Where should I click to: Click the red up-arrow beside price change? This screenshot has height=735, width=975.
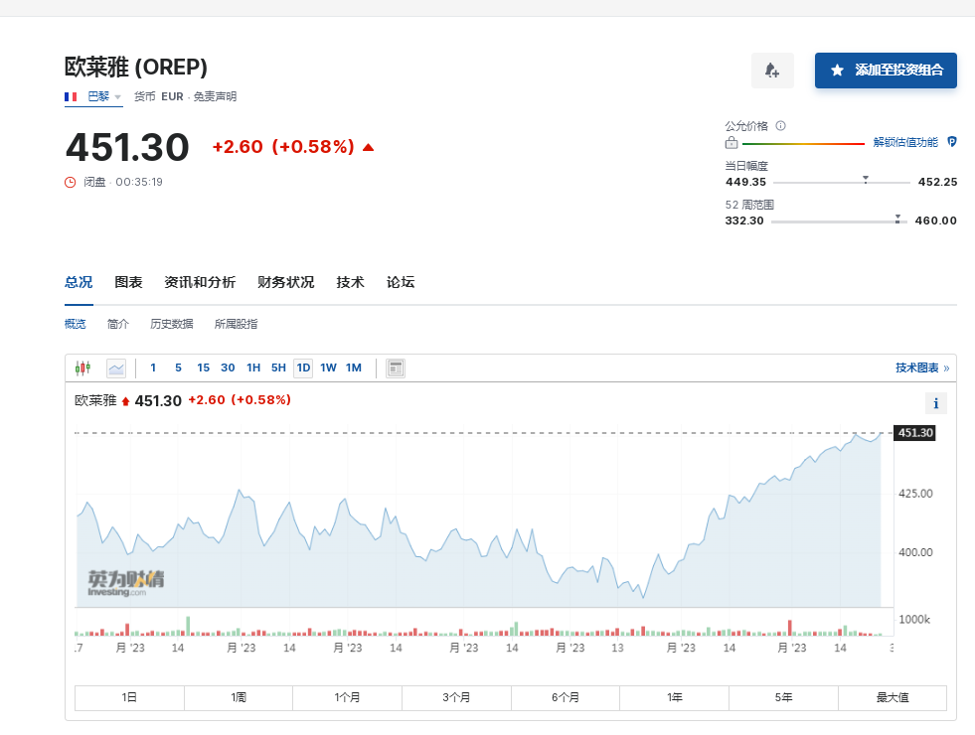(368, 147)
